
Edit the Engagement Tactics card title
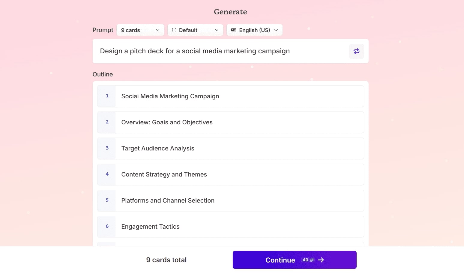click(150, 227)
